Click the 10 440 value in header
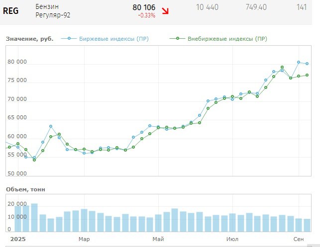This screenshot has width=320, height=247. click(207, 7)
